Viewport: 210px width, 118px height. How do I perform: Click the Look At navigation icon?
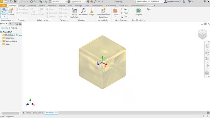coord(207,72)
